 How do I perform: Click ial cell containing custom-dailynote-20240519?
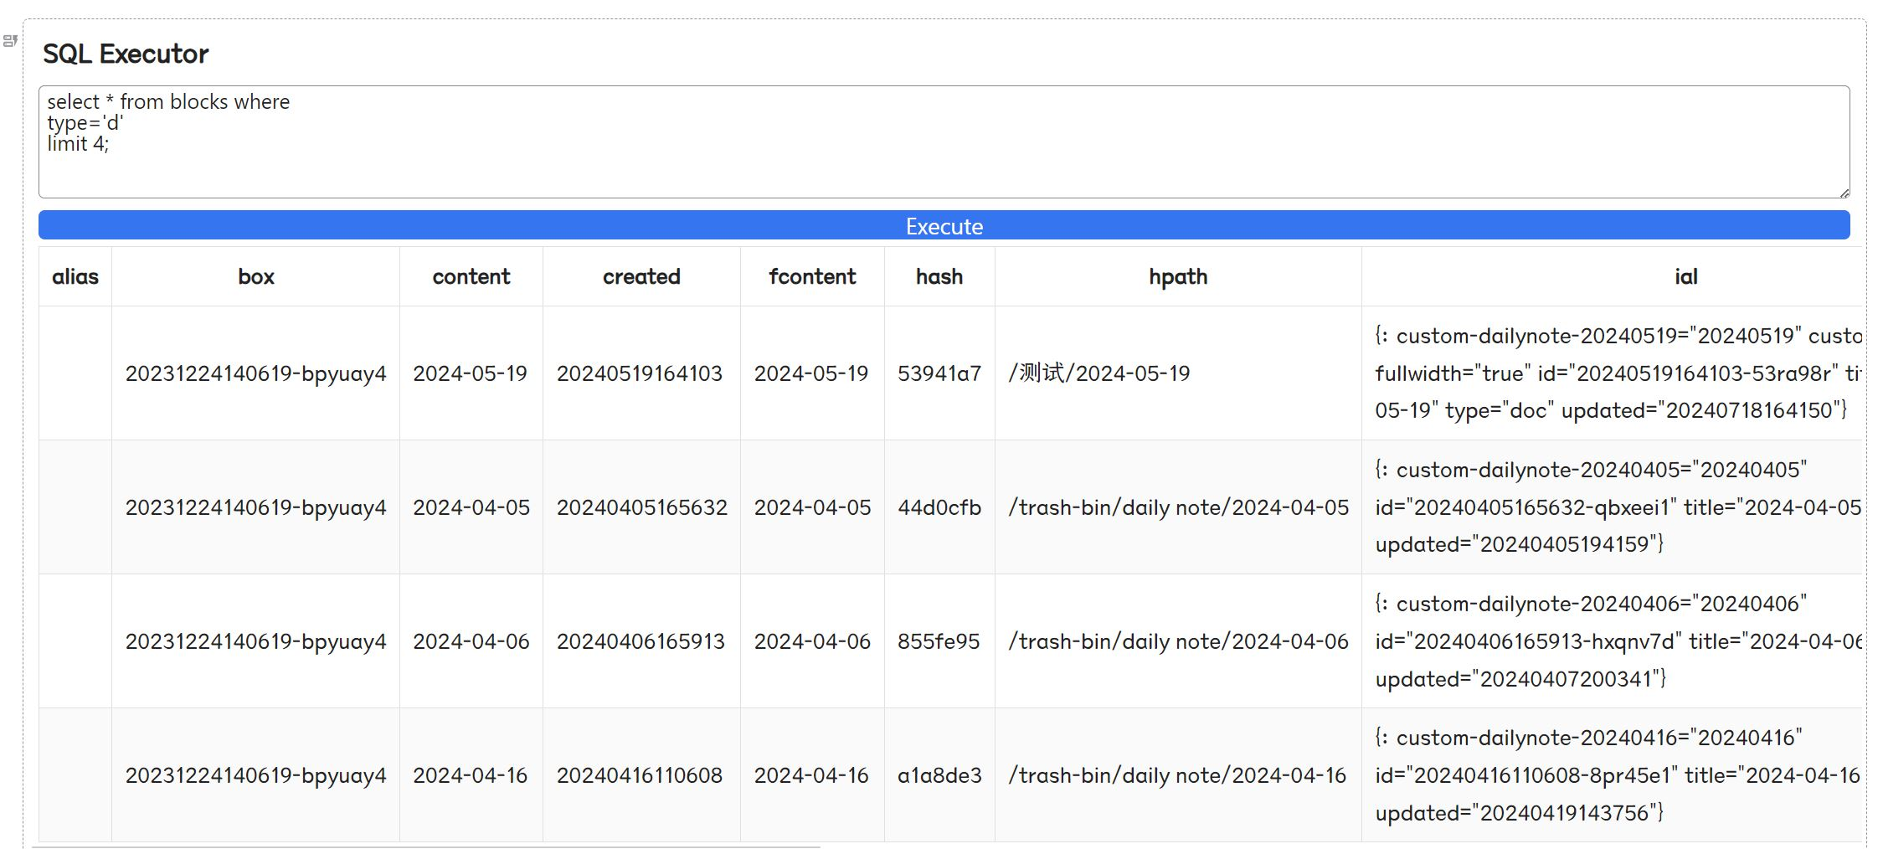coord(1612,373)
